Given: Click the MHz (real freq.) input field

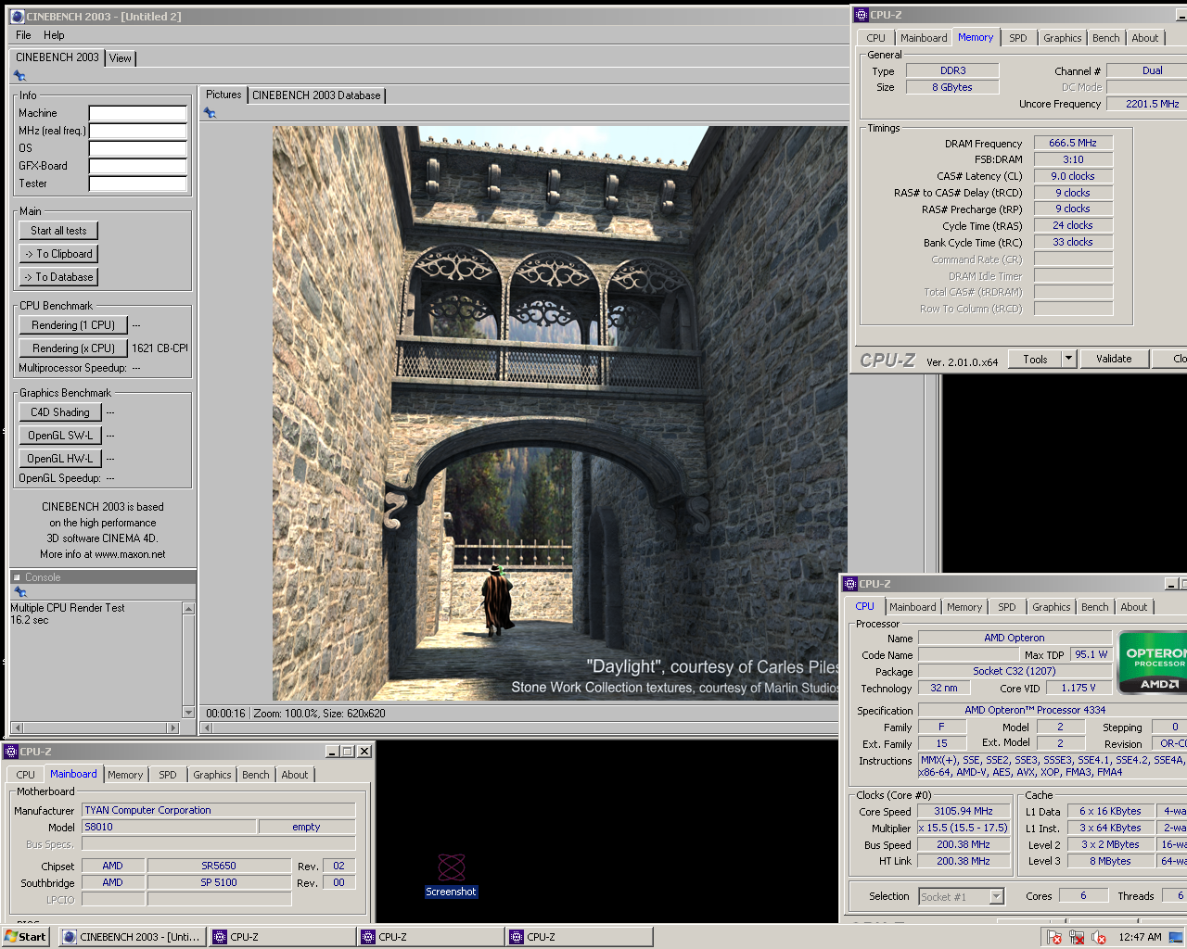Looking at the screenshot, I should pos(138,131).
